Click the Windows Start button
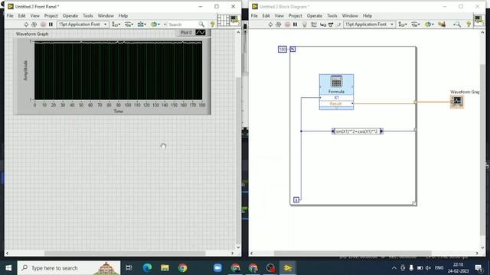This screenshot has height=275, width=490. click(8, 268)
